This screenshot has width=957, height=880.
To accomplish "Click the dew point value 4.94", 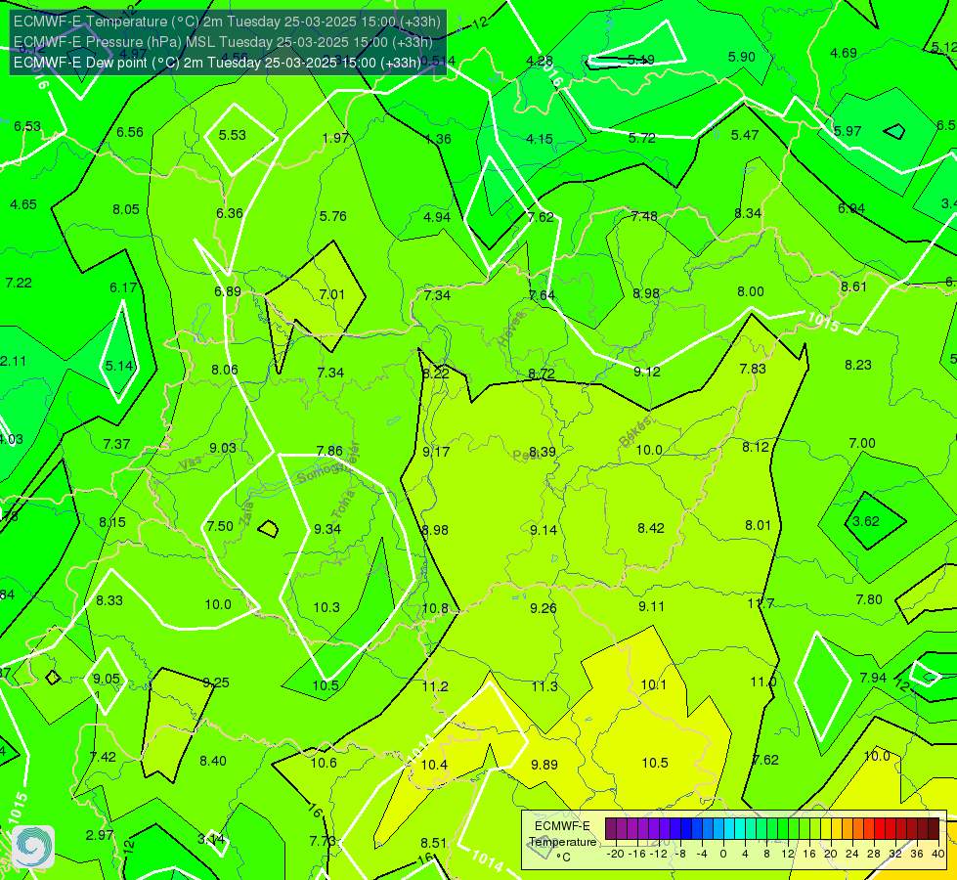I will pos(437,217).
